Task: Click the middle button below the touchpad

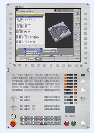Action: (x=70, y=116)
